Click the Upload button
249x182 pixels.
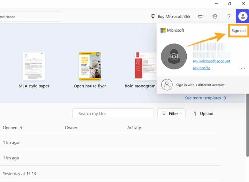(203, 113)
